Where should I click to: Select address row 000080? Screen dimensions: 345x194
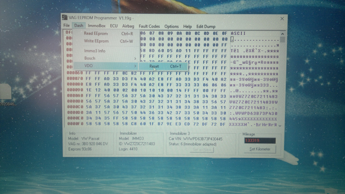75,84
